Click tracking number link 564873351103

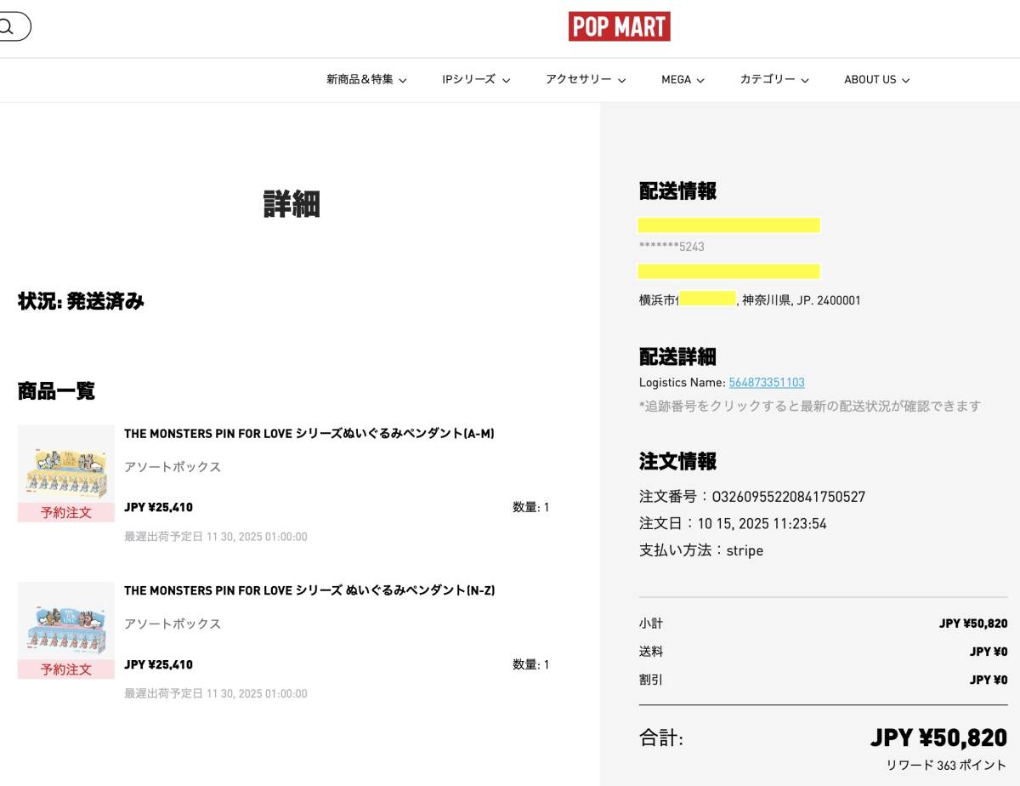(766, 383)
